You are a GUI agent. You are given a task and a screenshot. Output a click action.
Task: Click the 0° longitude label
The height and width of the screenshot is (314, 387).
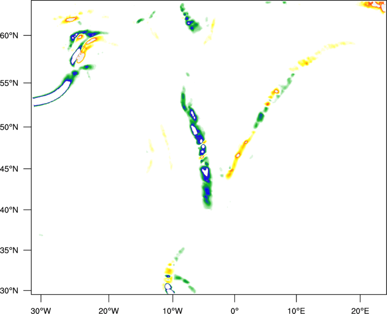coord(235,311)
